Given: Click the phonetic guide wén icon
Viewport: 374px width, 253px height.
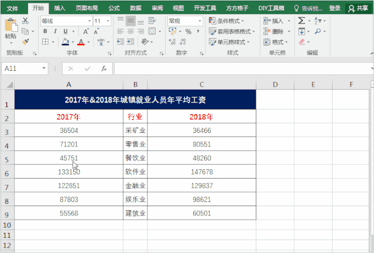Looking at the screenshot, I should coord(101,42).
